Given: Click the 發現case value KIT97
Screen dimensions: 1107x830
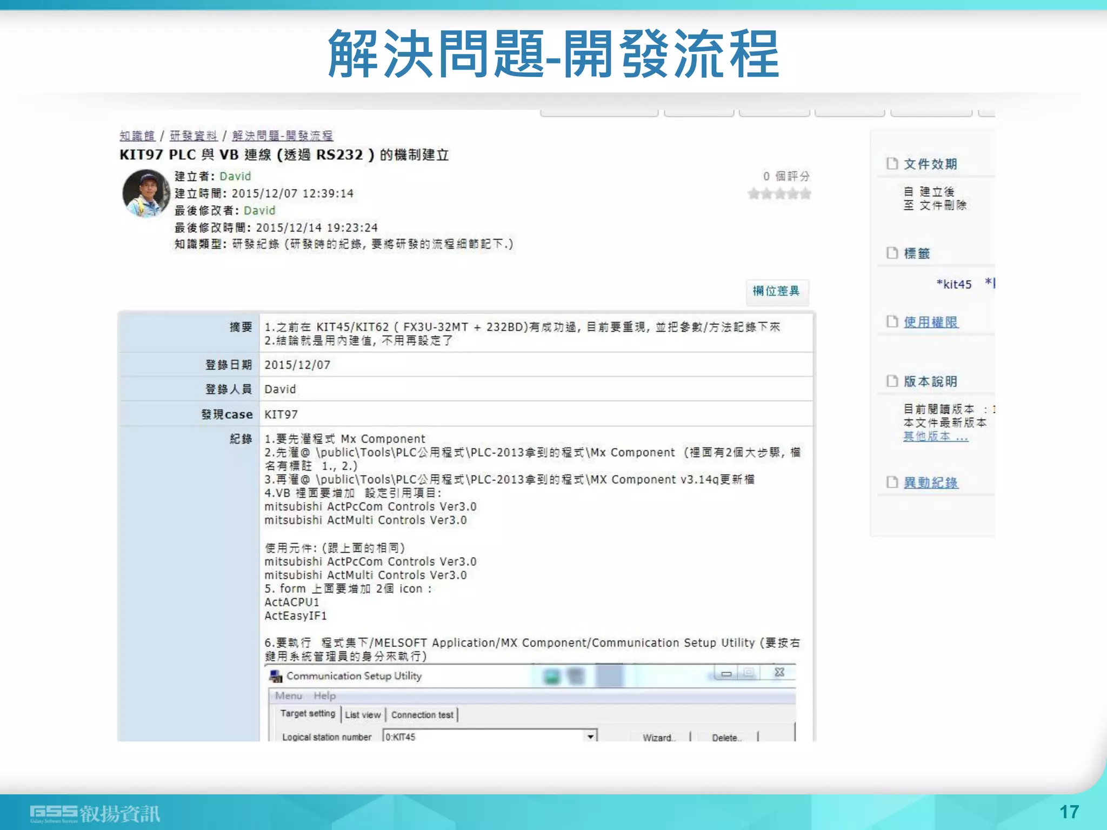Looking at the screenshot, I should coord(281,414).
